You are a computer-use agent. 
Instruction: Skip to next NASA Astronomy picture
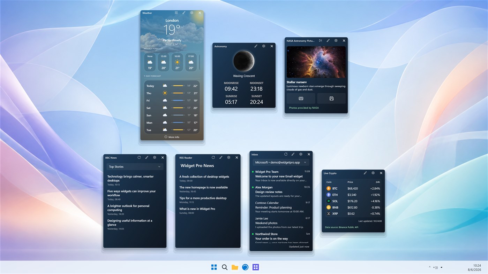click(320, 41)
